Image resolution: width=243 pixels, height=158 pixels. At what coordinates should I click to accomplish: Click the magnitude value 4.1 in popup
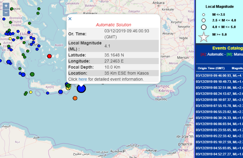[x=107, y=46]
